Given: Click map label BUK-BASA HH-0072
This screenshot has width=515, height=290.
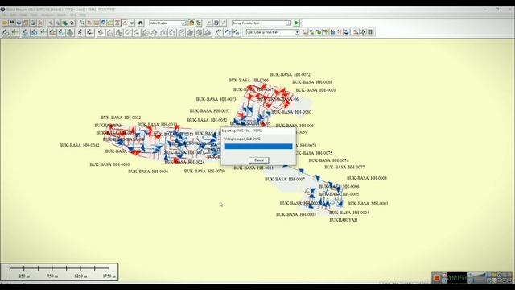Looking at the screenshot, I should [x=290, y=75].
